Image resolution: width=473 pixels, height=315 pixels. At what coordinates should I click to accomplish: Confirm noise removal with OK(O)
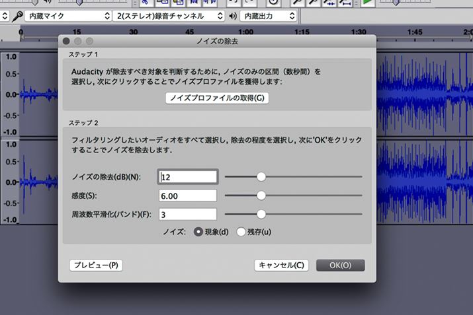(x=339, y=265)
